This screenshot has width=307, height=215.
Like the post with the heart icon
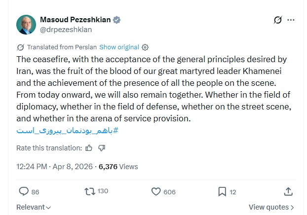[x=156, y=191]
